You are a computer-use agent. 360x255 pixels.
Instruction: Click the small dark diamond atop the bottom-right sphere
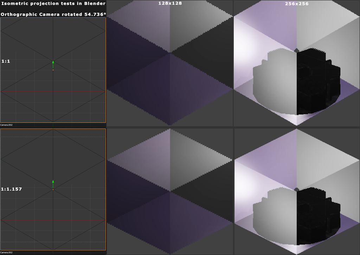[296, 189]
